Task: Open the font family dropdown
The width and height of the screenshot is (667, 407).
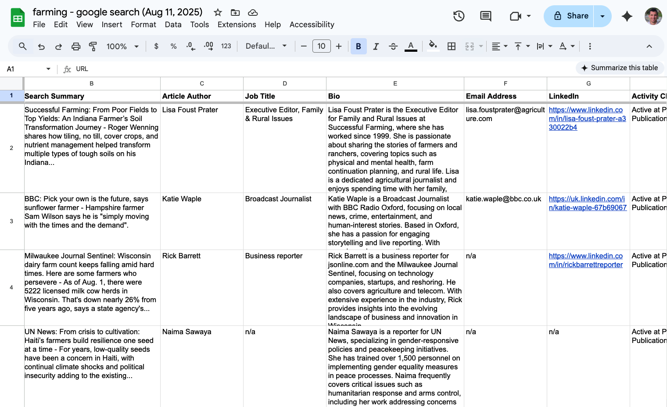Action: (x=266, y=46)
